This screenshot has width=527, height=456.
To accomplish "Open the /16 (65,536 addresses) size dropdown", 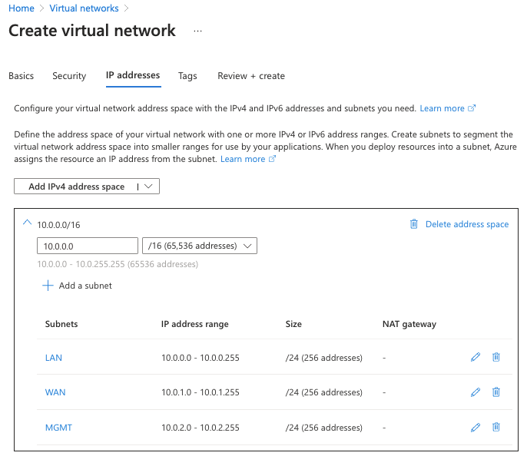I will tap(200, 246).
